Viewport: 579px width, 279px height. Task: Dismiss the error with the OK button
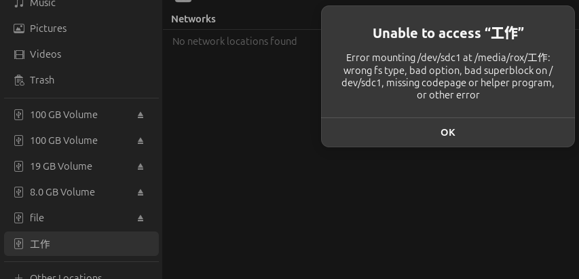(x=448, y=132)
